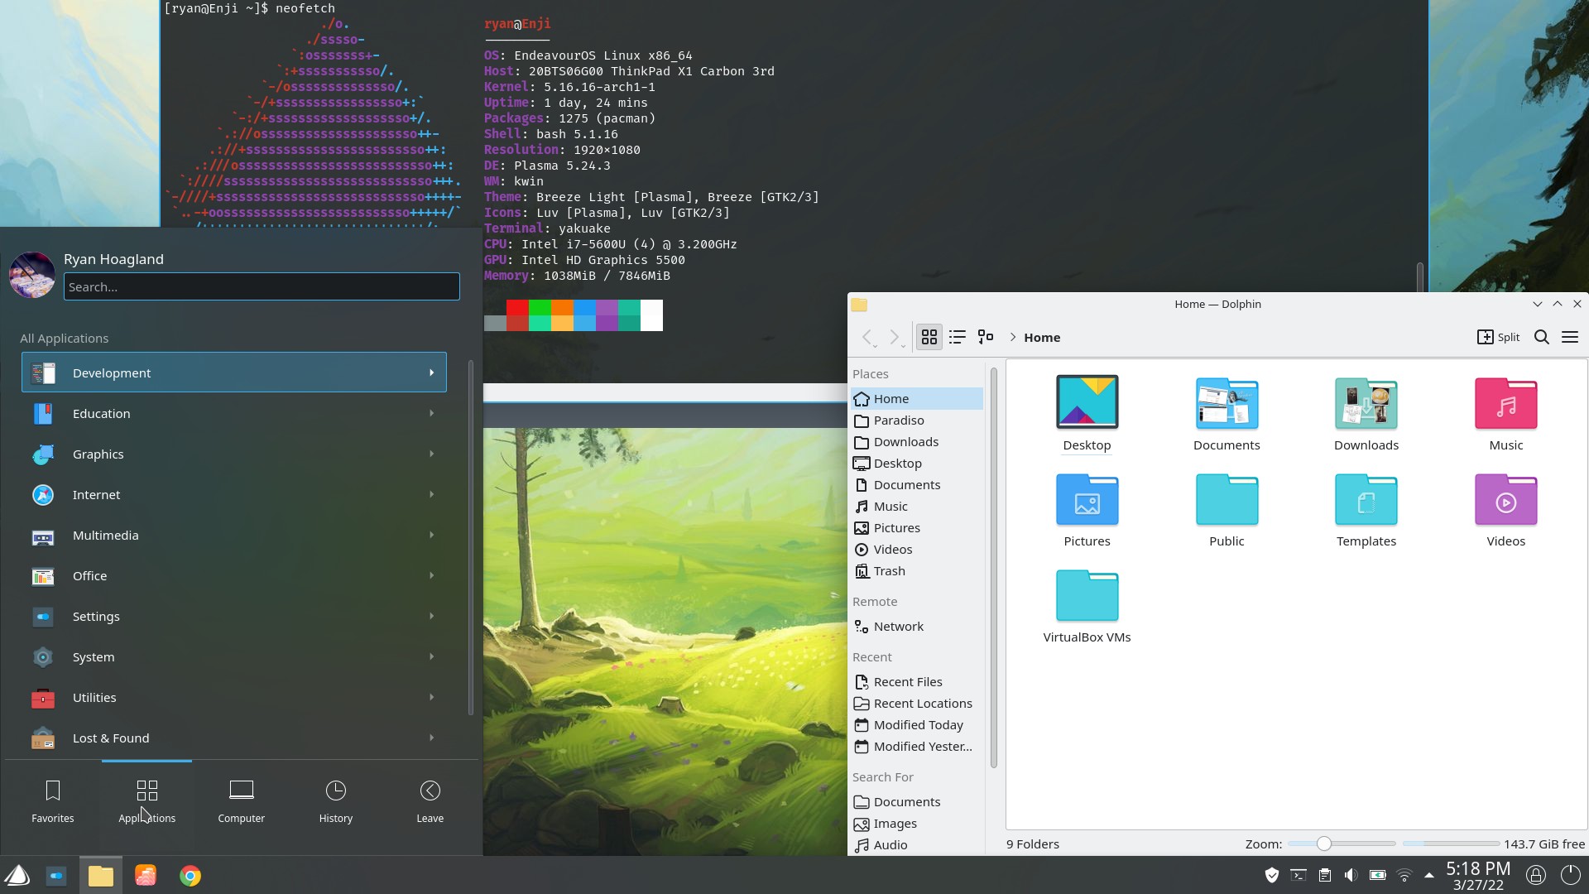Viewport: 1589px width, 894px height.
Task: Expand the Multimedia application category
Action: pos(234,535)
